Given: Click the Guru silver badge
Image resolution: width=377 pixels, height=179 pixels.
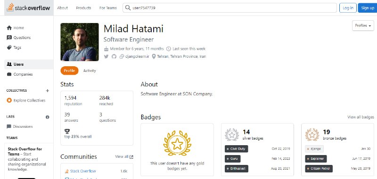Looking at the screenshot, I should 232,159.
